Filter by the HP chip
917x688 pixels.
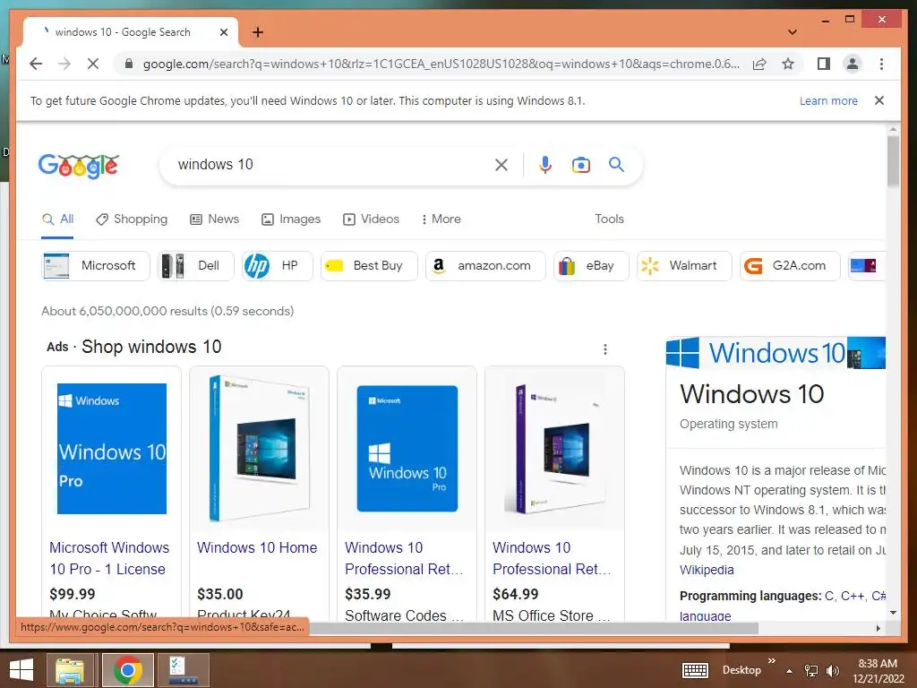pos(278,265)
